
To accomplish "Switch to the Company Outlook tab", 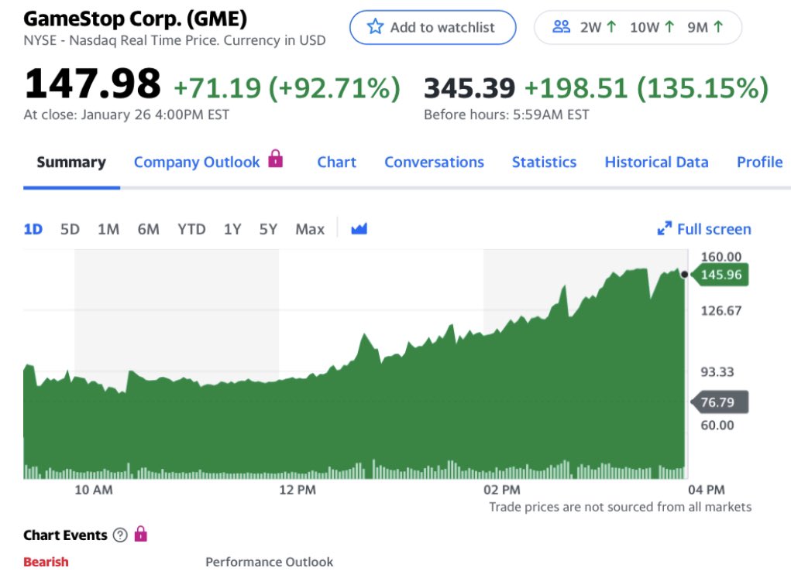I will [197, 162].
